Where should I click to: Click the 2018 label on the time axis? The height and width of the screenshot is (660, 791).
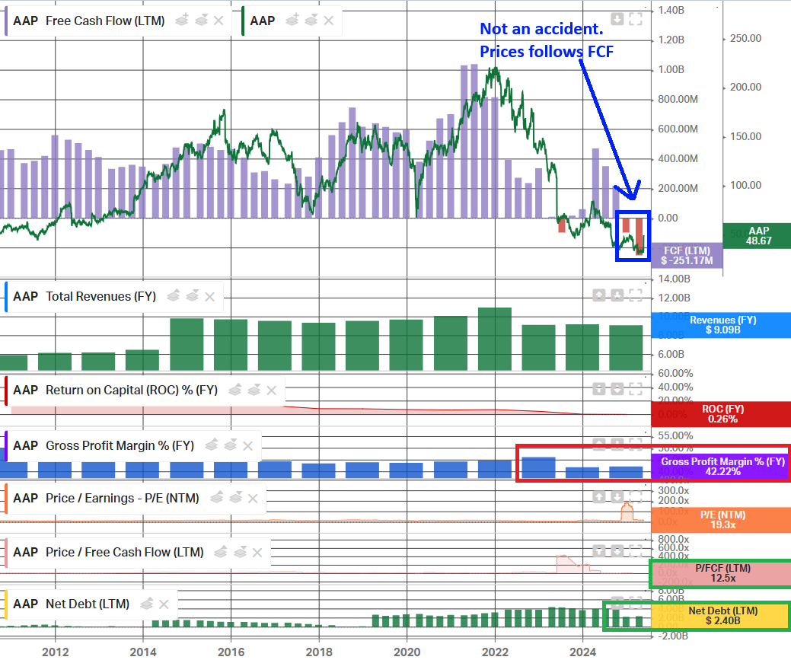click(319, 652)
